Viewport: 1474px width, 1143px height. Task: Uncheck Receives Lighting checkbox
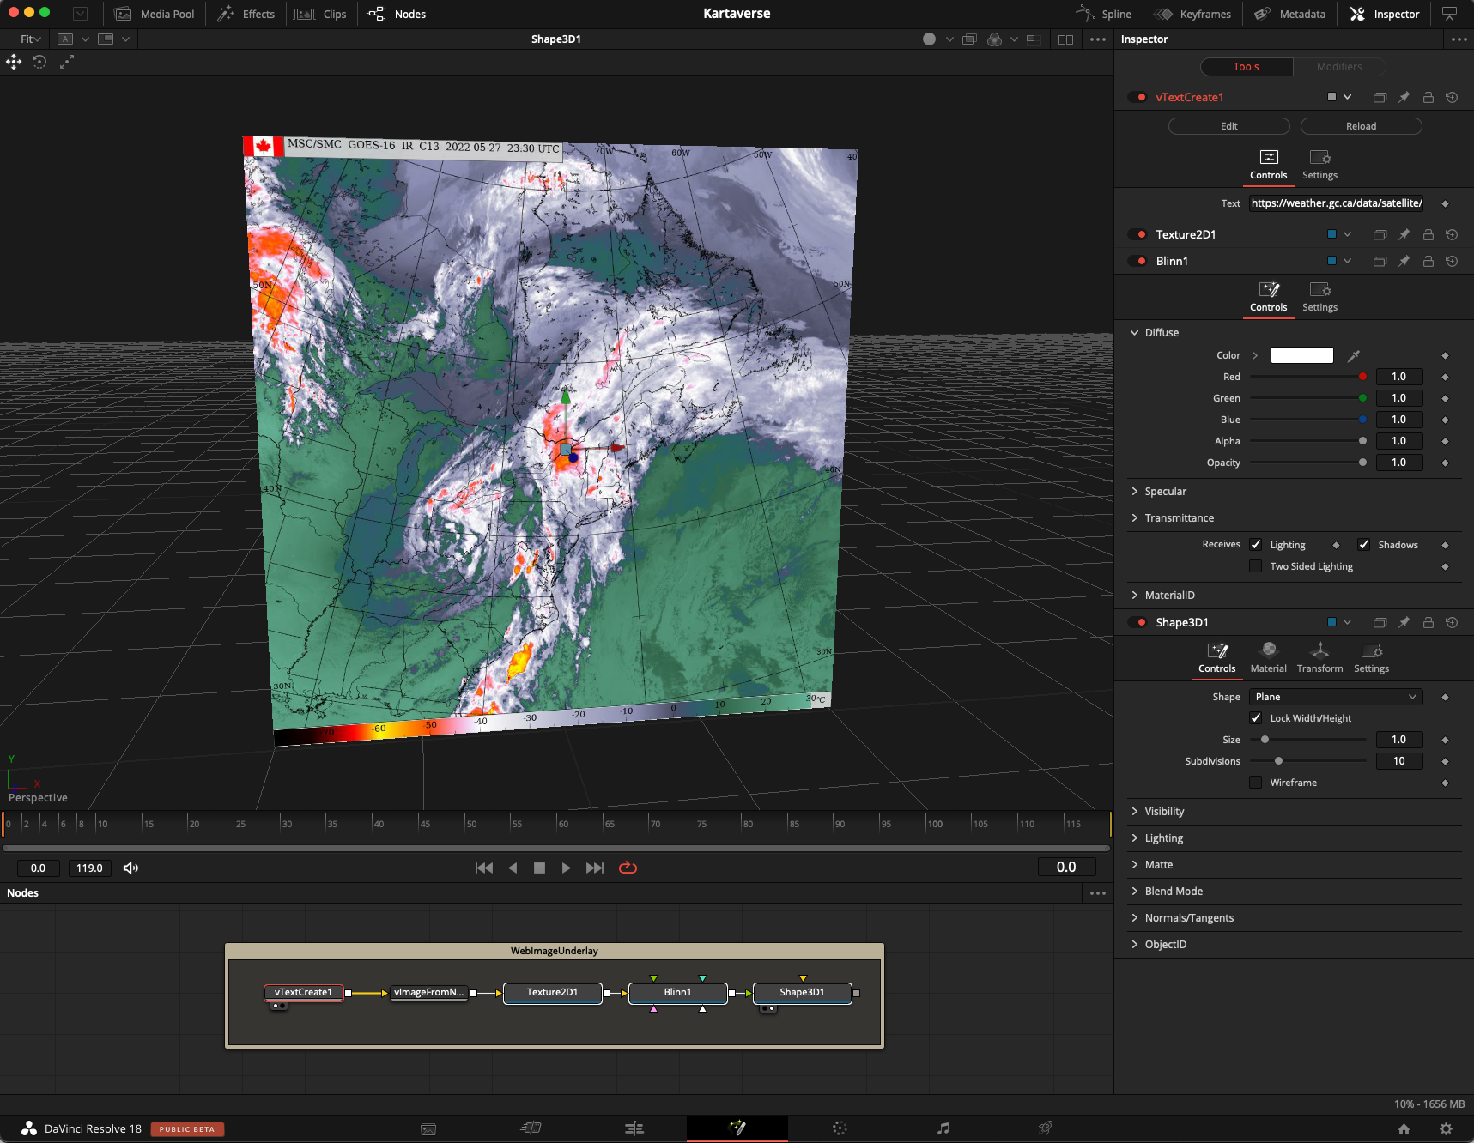(1256, 545)
